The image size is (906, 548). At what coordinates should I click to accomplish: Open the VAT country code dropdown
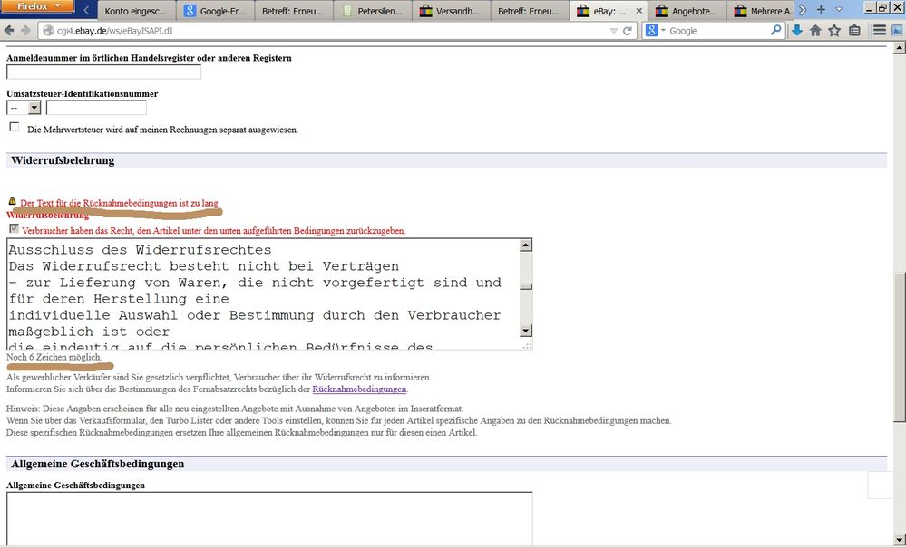24,108
